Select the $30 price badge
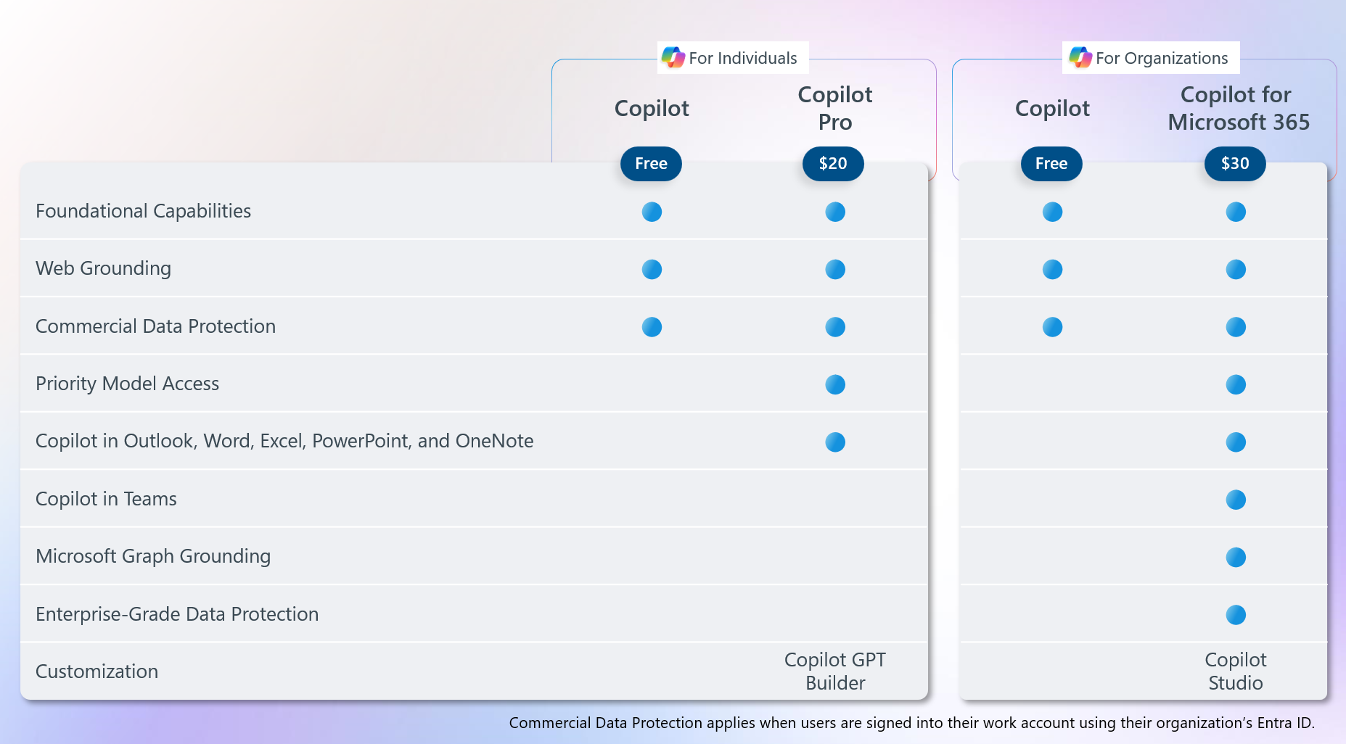Image resolution: width=1346 pixels, height=744 pixels. coord(1235,164)
